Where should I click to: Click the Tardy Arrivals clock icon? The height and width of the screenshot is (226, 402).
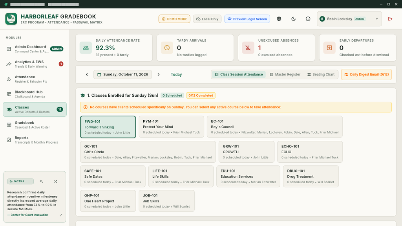(x=167, y=48)
